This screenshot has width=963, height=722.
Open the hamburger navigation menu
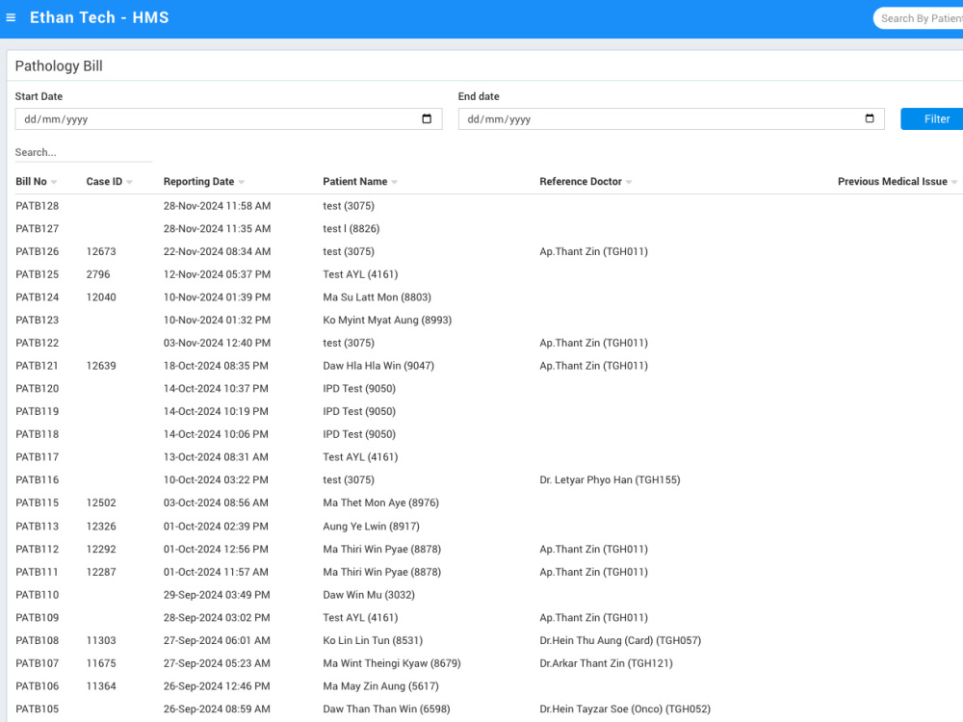[x=11, y=17]
